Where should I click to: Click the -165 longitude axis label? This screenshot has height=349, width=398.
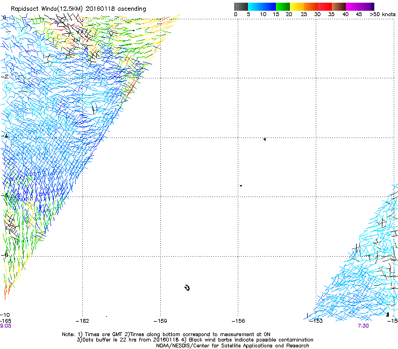pos(5,321)
